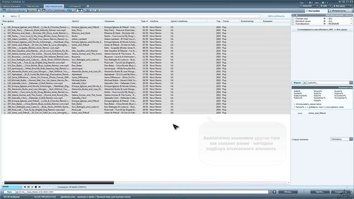
Task: Jump to previous track in player
Action: point(25,187)
